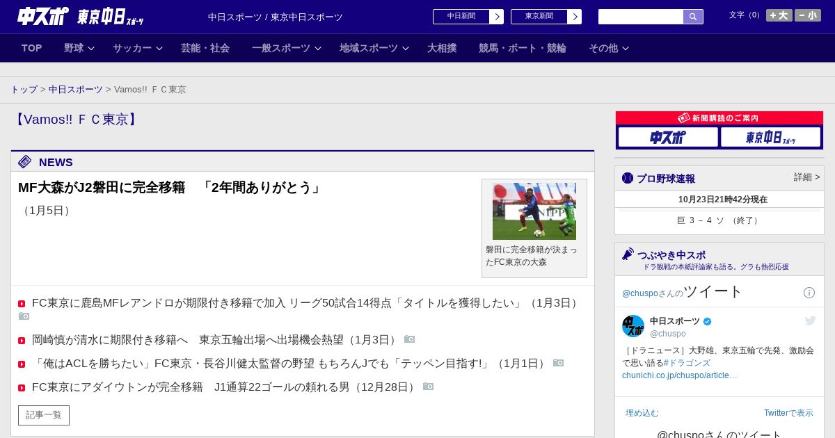The height and width of the screenshot is (438, 835).
Task: Click the 10月23日21時42分現在 timestamp
Action: (x=723, y=200)
